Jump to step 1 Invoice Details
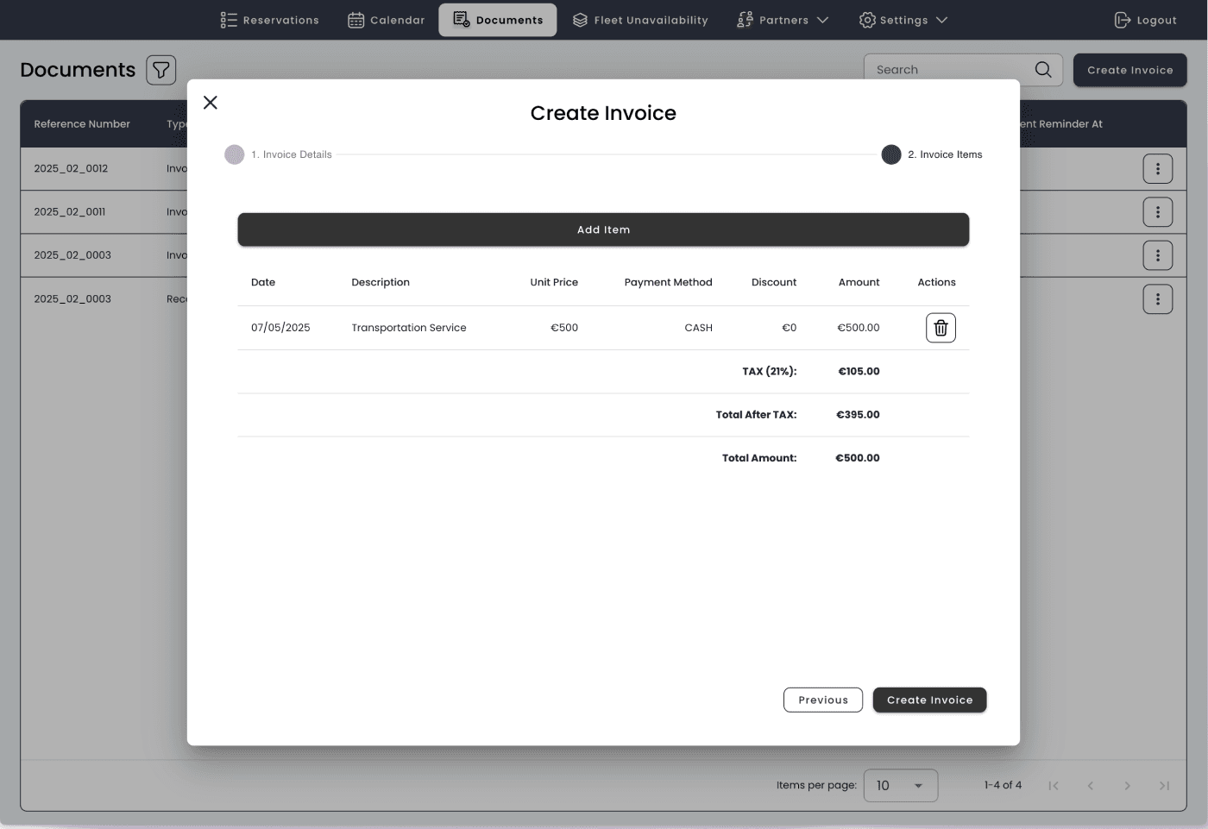 (x=235, y=154)
